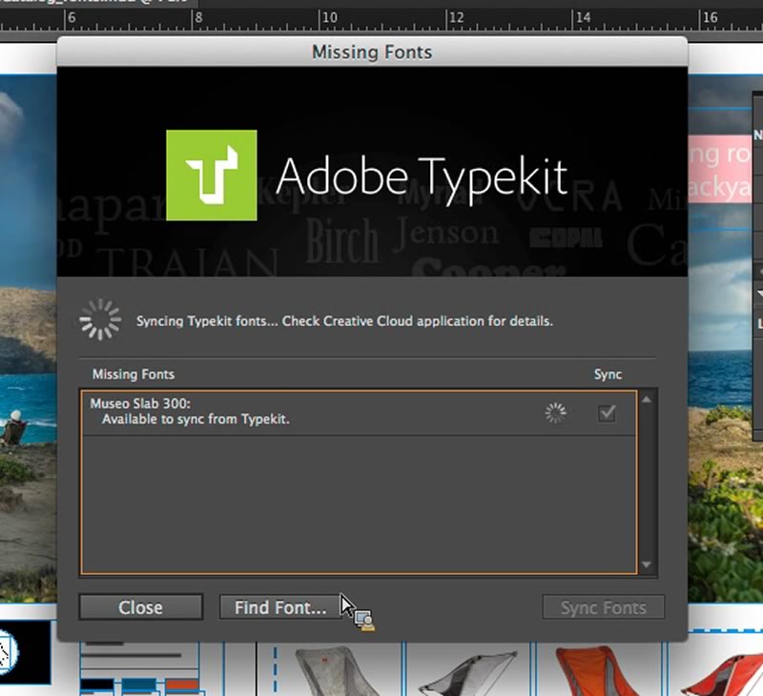Click the syncing Typekit fonts status message

point(344,321)
